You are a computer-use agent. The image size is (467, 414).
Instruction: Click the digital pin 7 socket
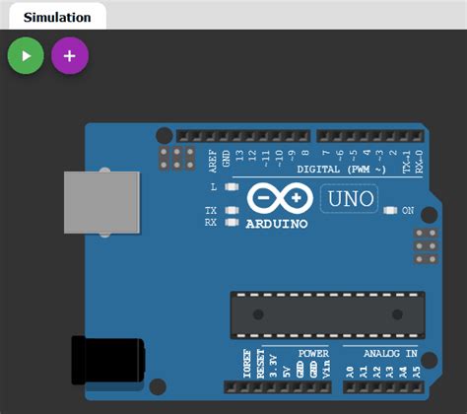tap(324, 136)
